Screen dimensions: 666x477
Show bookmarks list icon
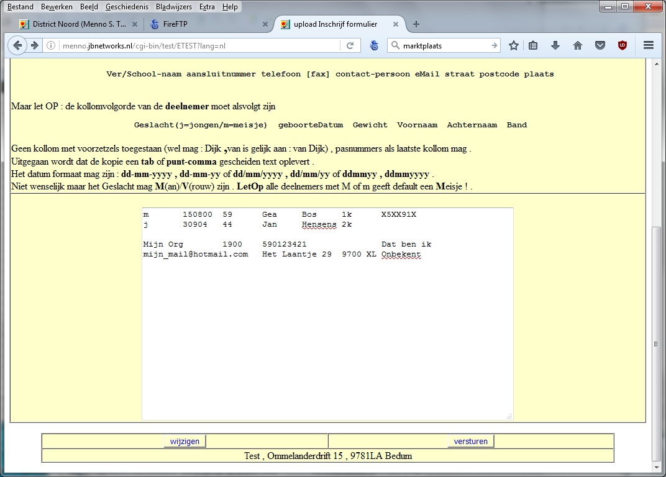click(533, 45)
